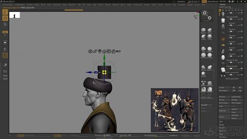Select the IMM Primitives brush icon
The height and width of the screenshot is (139, 247).
pyautogui.click(x=203, y=83)
